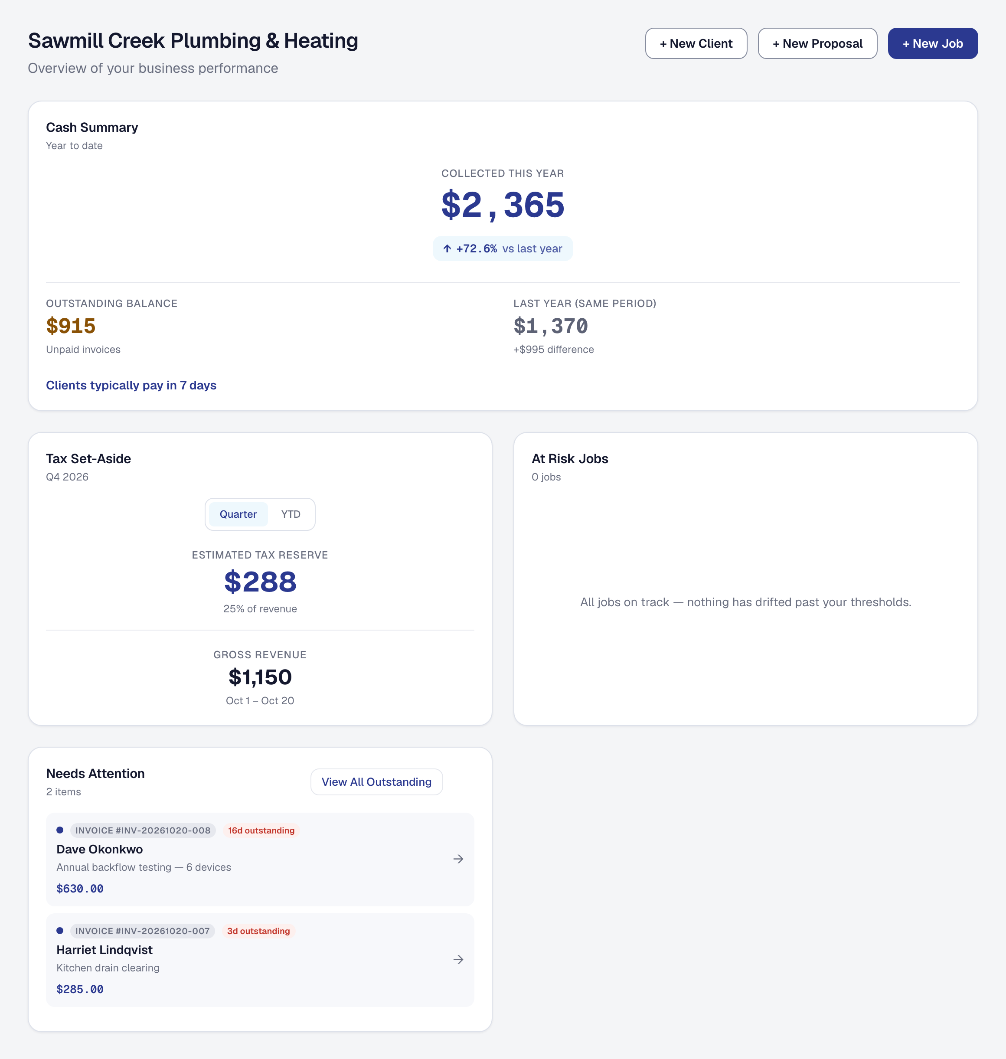1006x1059 pixels.
Task: Select the Quarter tab in Tax Set-Aside
Action: 238,514
